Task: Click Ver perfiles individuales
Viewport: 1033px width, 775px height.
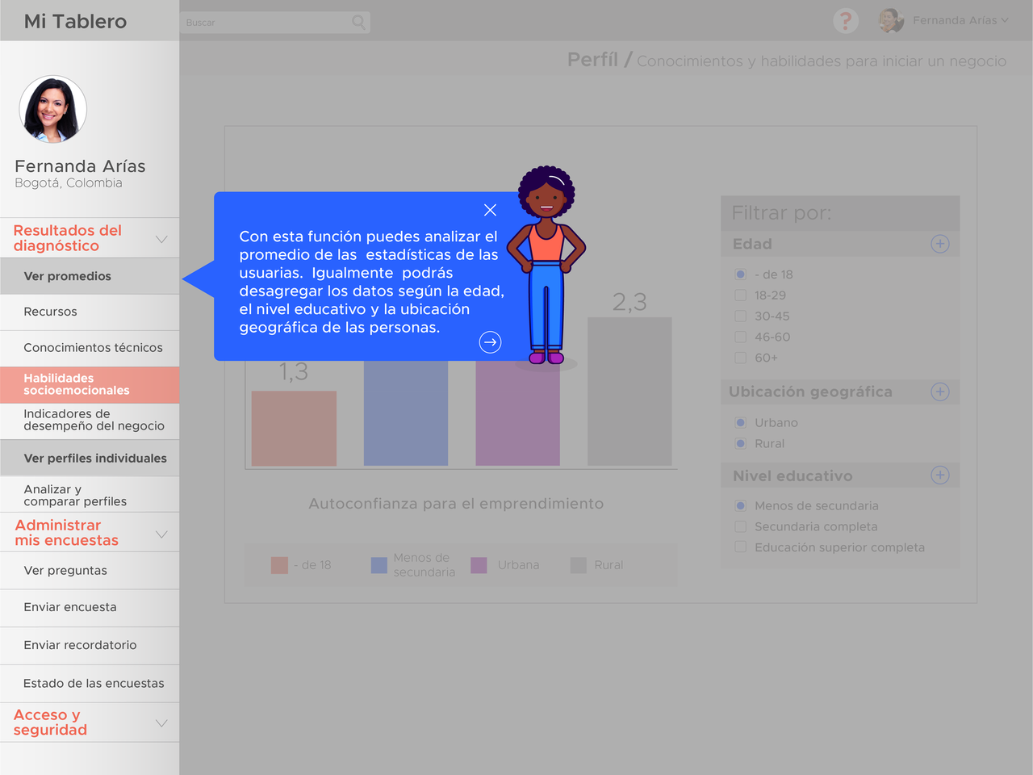Action: 95,459
